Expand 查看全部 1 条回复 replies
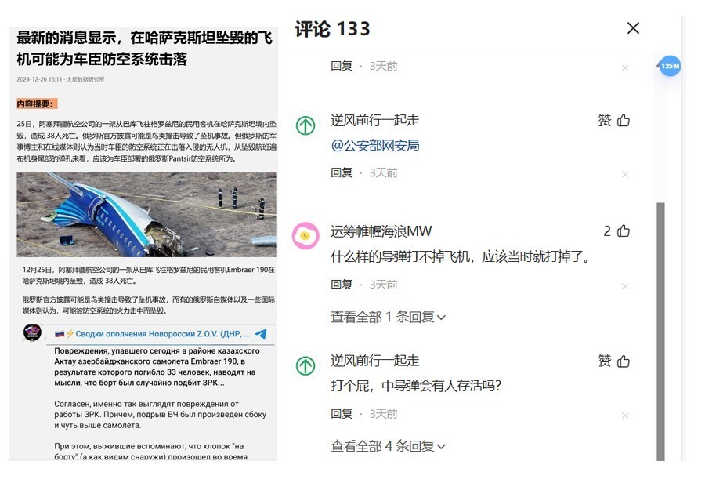 (388, 317)
